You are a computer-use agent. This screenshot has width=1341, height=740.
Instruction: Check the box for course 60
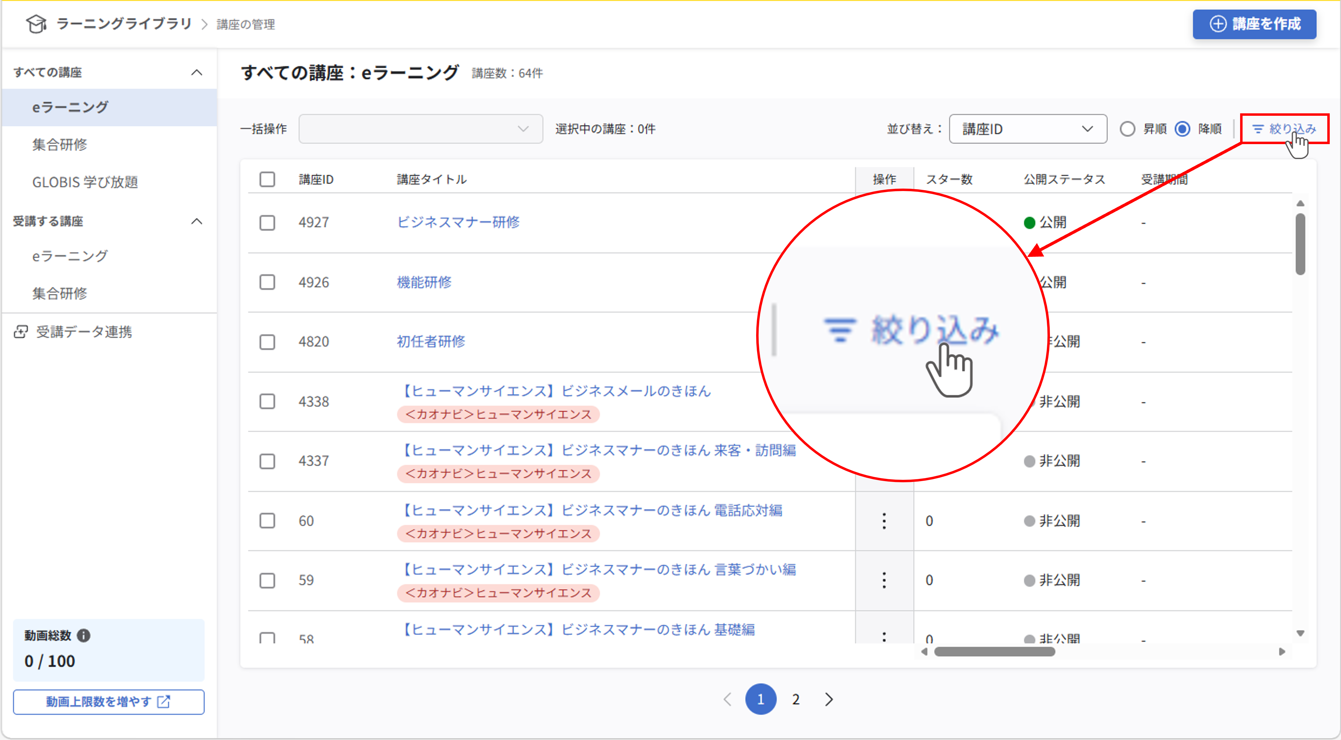click(267, 521)
